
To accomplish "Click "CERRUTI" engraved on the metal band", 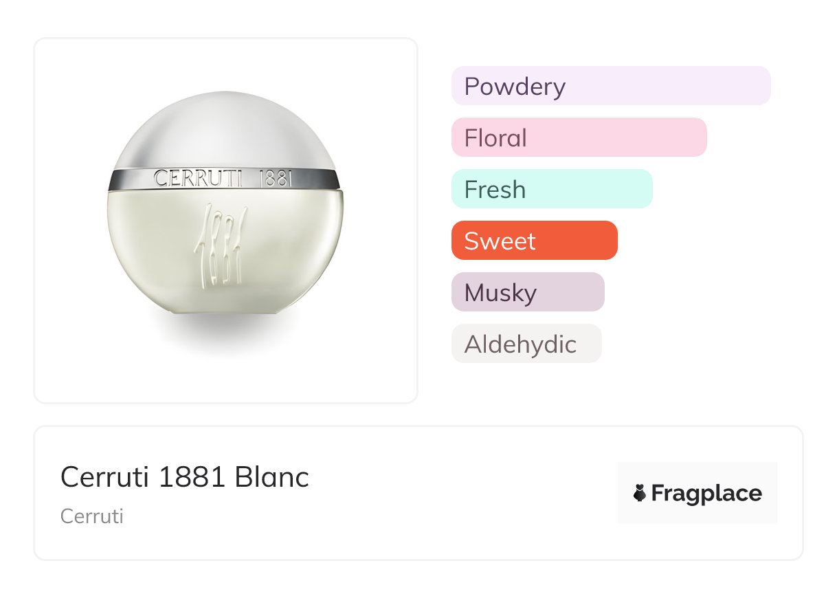I will (x=199, y=179).
